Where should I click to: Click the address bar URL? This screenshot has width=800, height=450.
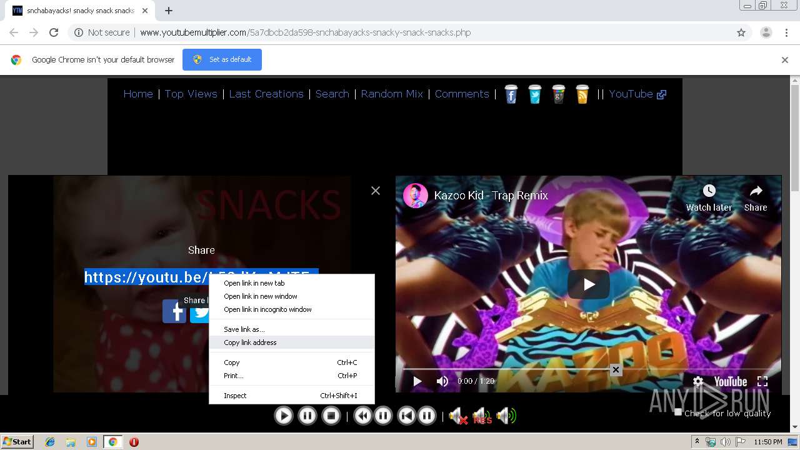pyautogui.click(x=306, y=32)
